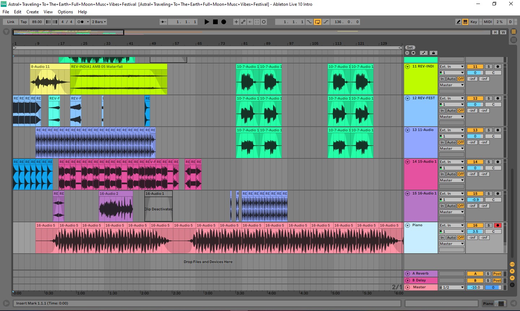Toggle the Automation Arm button
This screenshot has width=520, height=311.
[x=243, y=22]
